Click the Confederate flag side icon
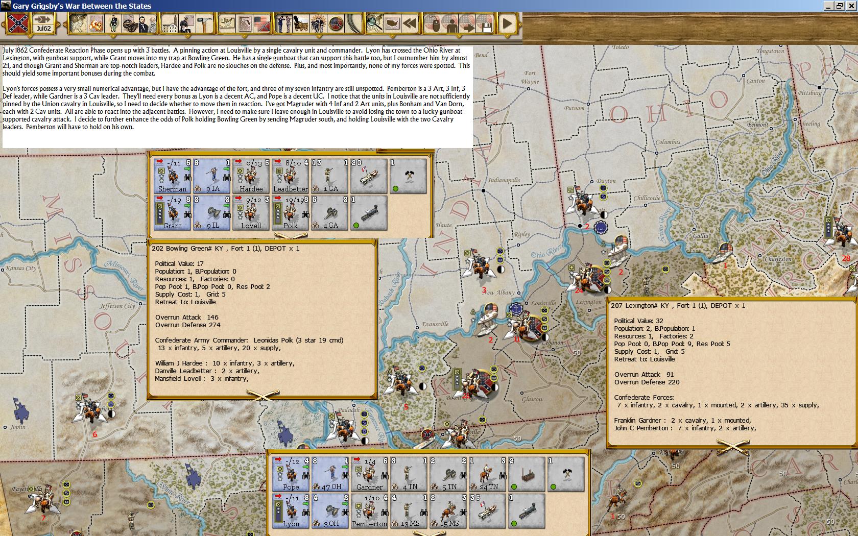Screen dimensions: 858x536 coord(17,23)
